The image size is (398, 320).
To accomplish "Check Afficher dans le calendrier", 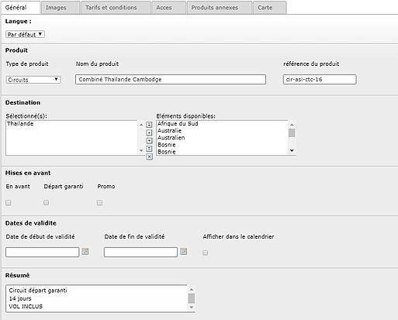I will point(206,253).
